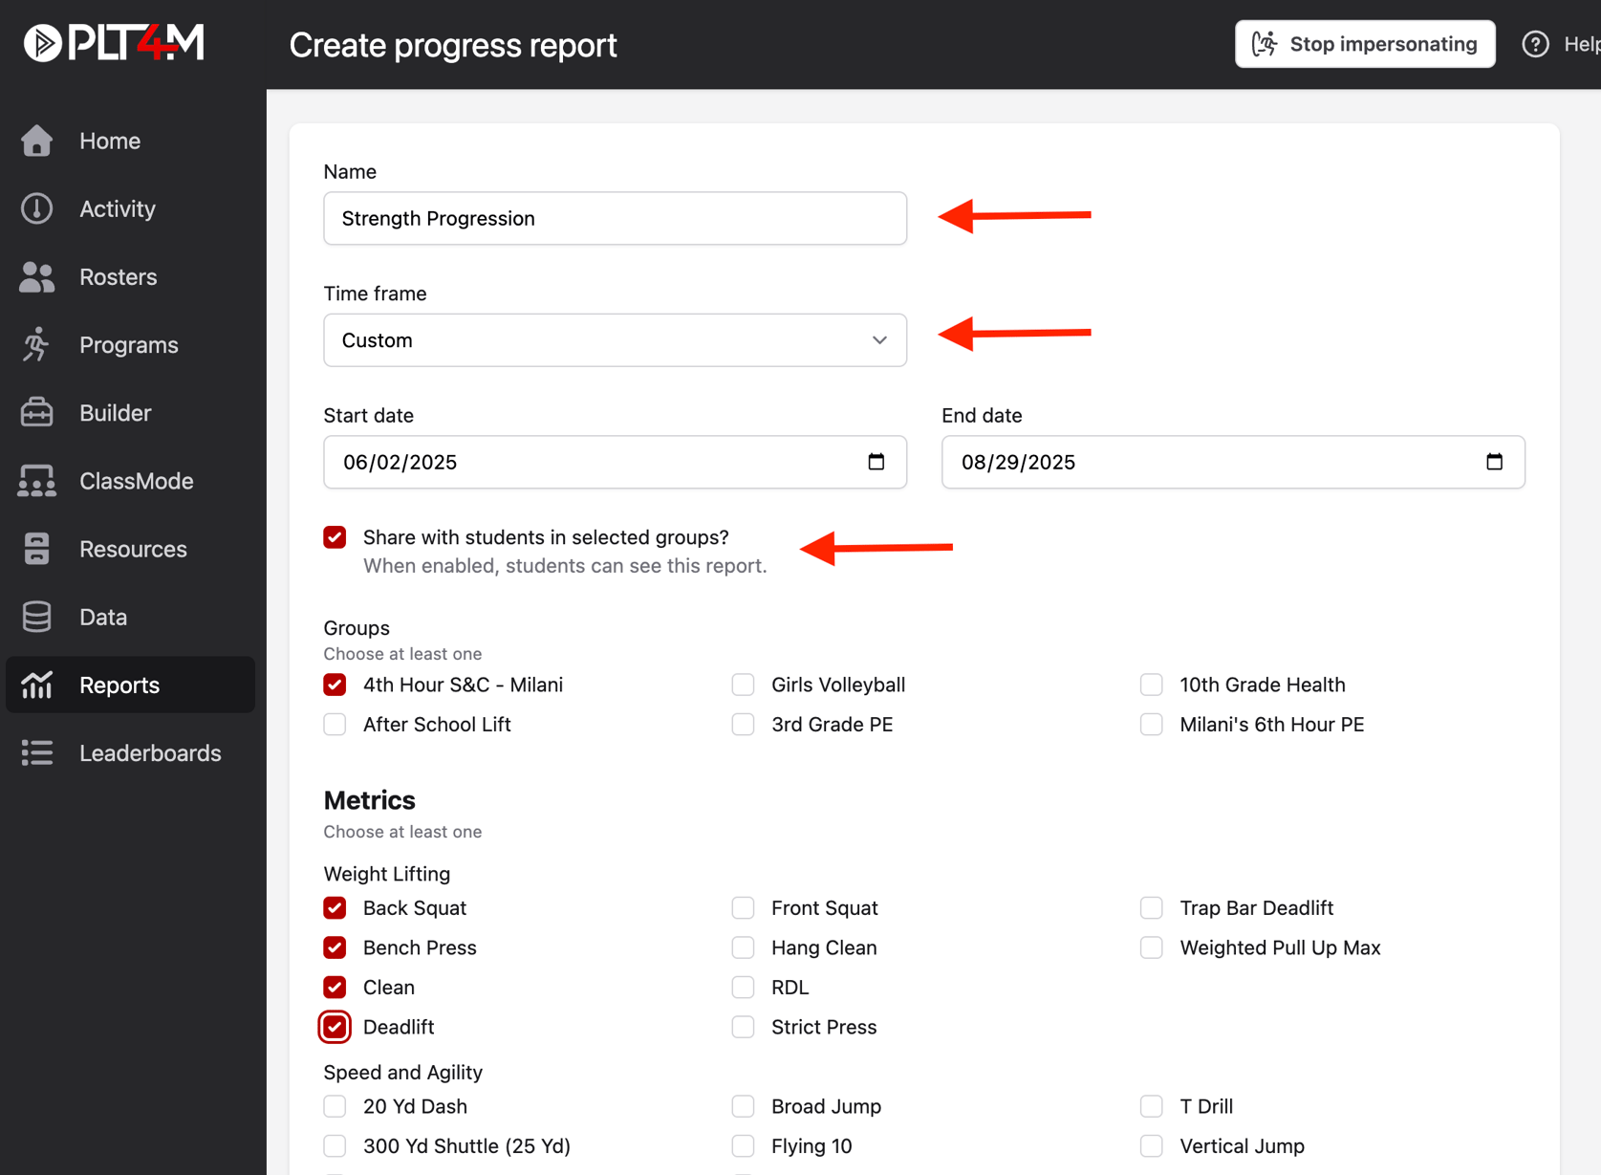Uncheck Share with students in selected groups

pyautogui.click(x=335, y=537)
